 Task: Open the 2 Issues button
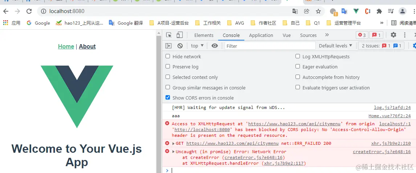coord(381,46)
